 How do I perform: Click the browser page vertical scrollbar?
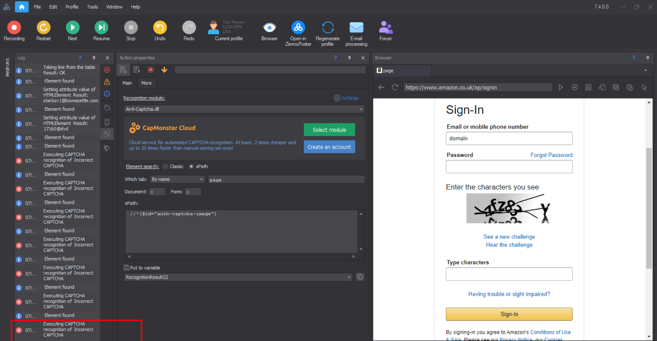[649, 209]
